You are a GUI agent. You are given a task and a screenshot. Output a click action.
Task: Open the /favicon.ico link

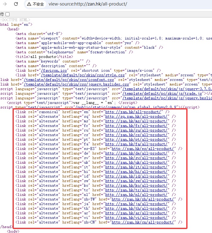tap(54, 71)
